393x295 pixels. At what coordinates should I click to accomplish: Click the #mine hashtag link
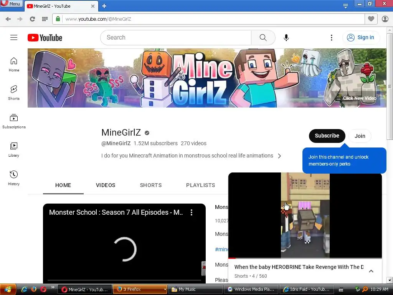221,249
